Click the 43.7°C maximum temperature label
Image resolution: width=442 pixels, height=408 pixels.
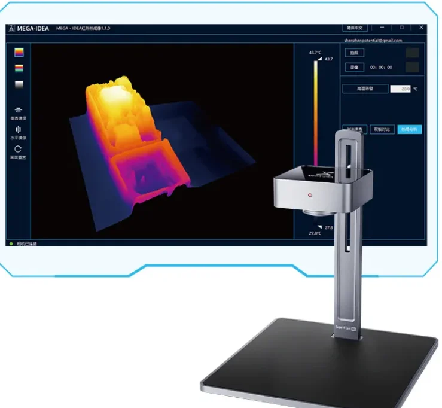[x=315, y=53]
